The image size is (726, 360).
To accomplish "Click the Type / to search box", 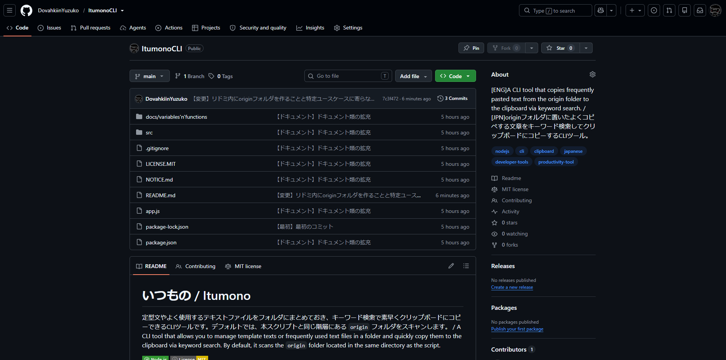I will (555, 10).
